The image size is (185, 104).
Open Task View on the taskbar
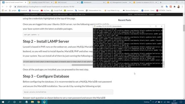(x=20, y=102)
